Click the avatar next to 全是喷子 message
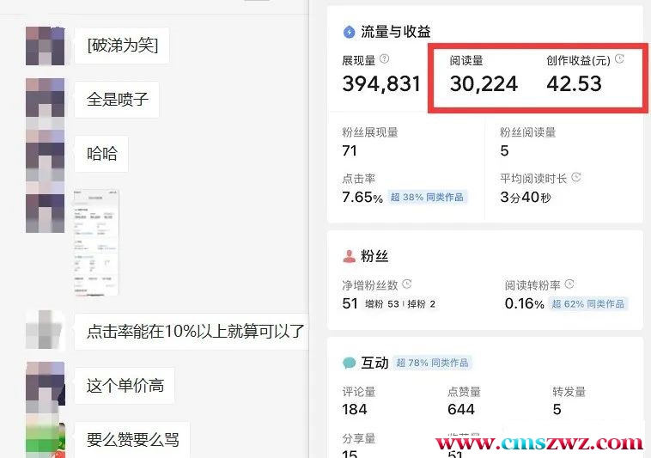The height and width of the screenshot is (458, 651). click(x=45, y=98)
